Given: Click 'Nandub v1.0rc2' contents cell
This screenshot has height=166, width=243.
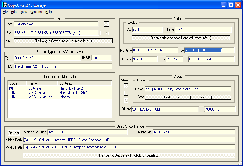Looking at the screenshot, I should [x=71, y=88].
